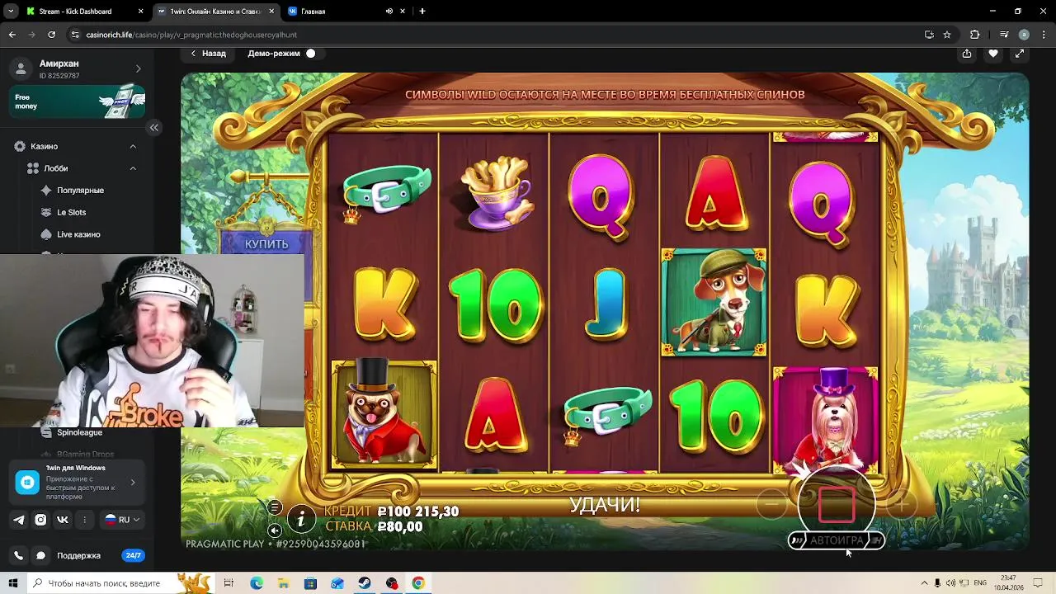Collapse the Лобби section chevron

click(x=133, y=168)
